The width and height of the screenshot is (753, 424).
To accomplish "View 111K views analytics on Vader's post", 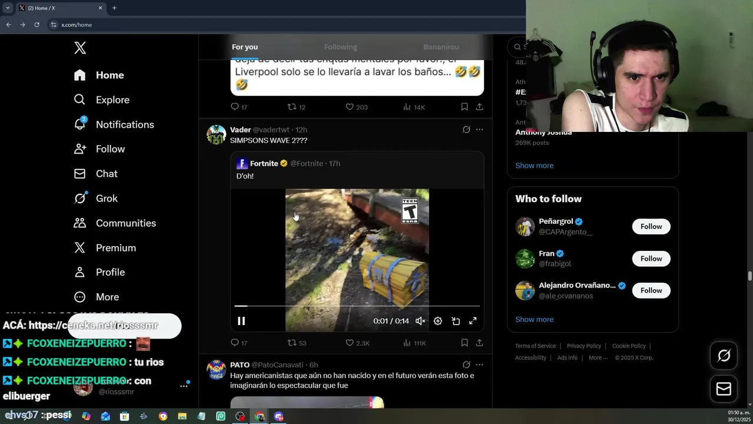I will click(414, 343).
